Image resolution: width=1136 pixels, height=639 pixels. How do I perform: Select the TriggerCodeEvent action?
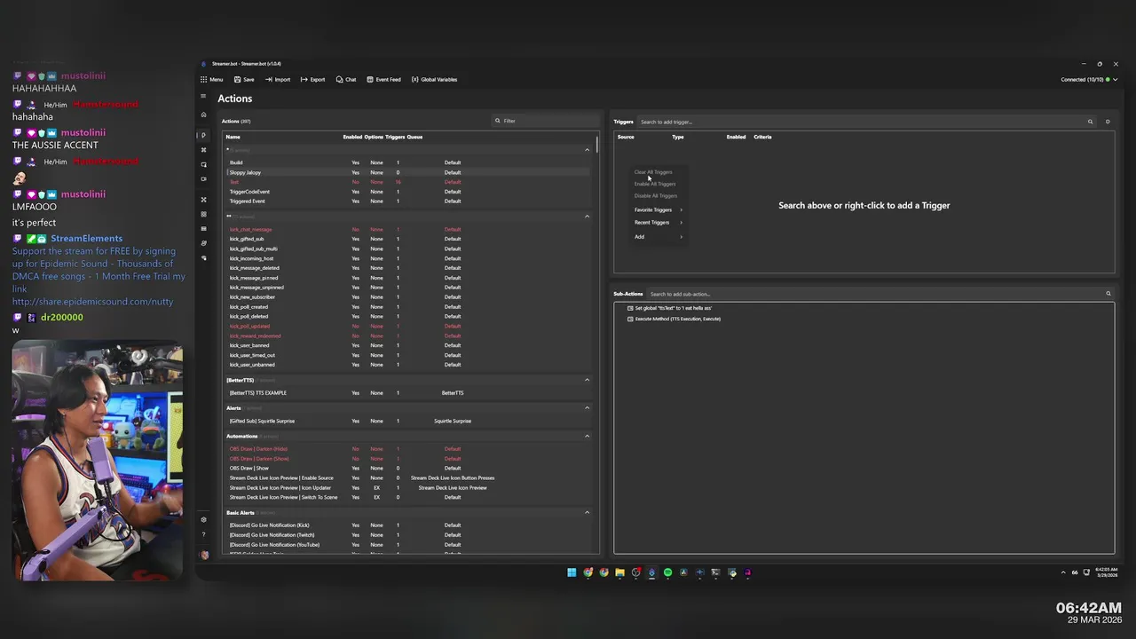(x=408, y=192)
